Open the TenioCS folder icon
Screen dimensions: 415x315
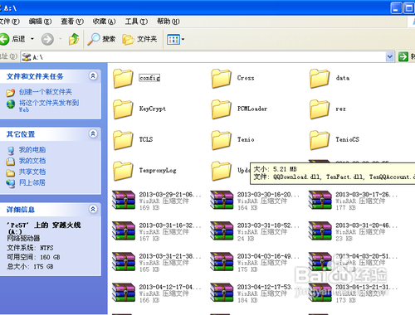click(x=320, y=140)
